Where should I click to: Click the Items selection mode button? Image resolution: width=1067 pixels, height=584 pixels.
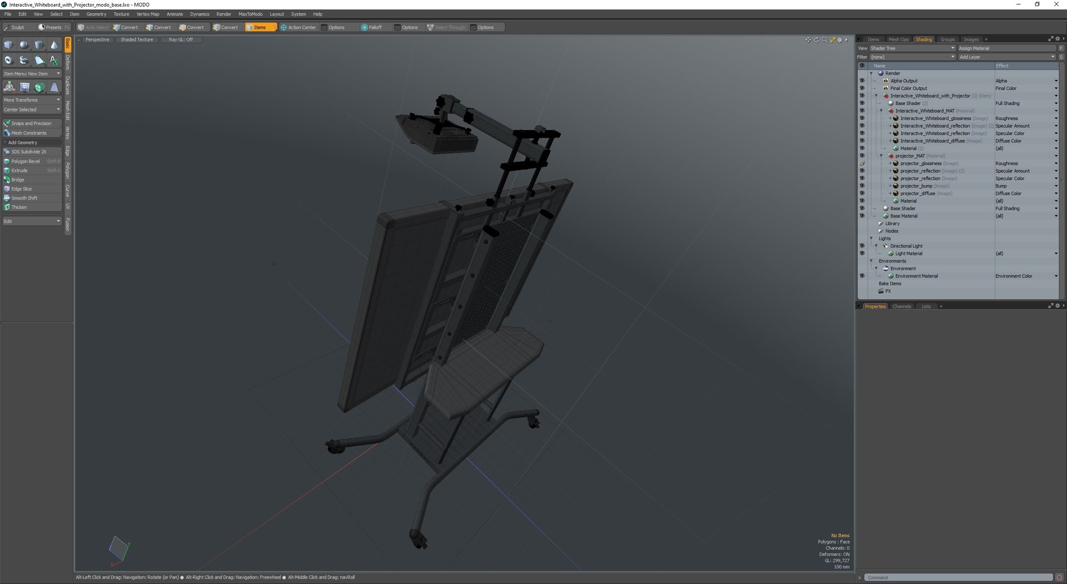pos(260,27)
